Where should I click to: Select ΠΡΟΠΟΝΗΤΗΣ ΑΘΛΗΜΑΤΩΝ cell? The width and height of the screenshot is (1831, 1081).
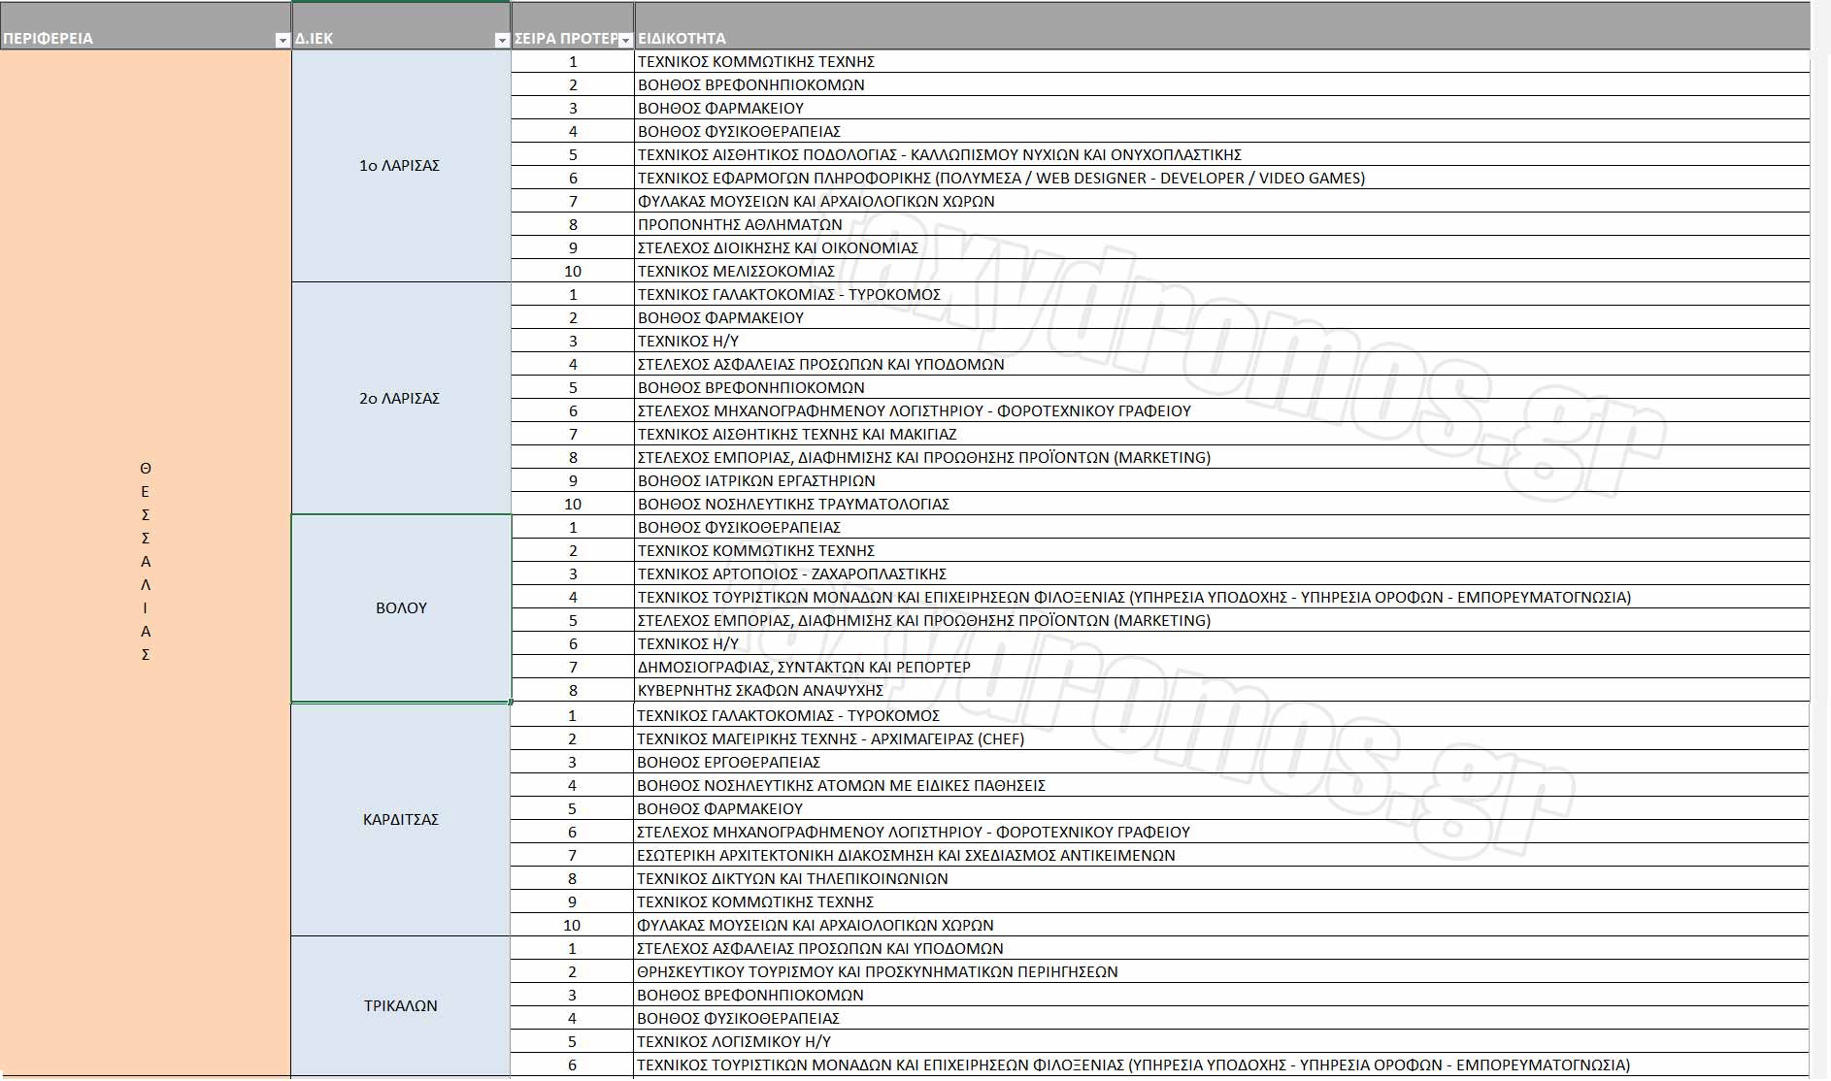(x=1222, y=224)
